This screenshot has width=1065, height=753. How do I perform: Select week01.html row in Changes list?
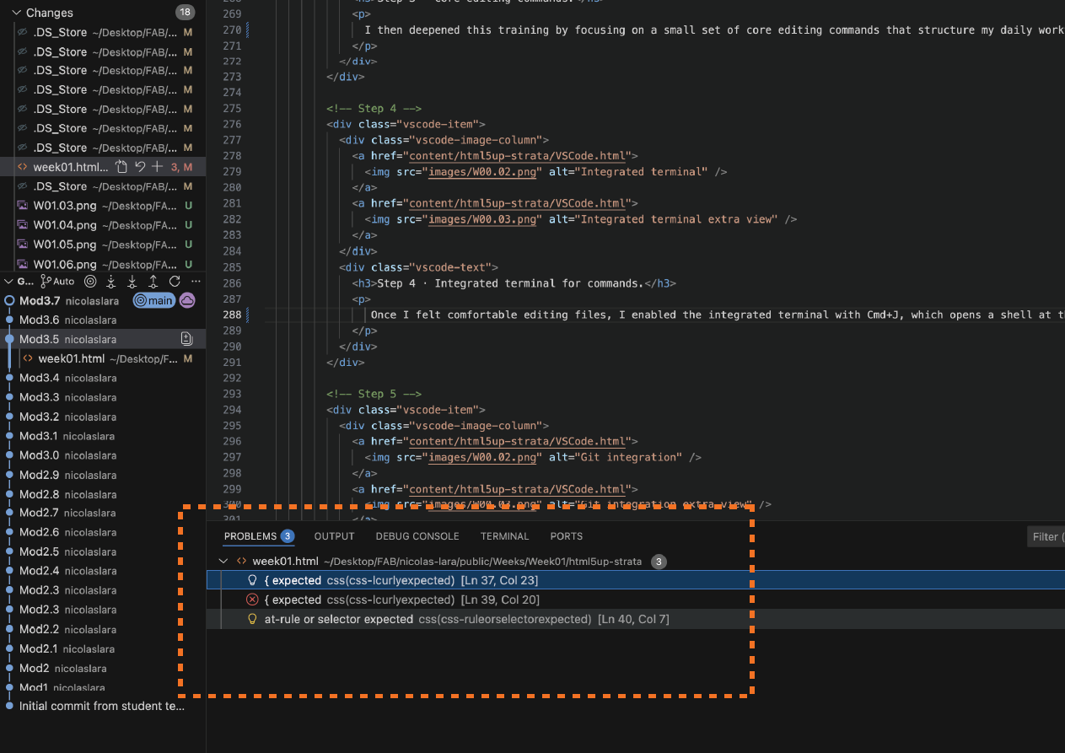(x=103, y=167)
